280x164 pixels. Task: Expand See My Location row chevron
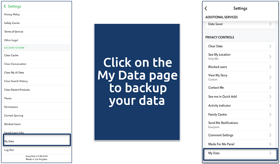point(270,56)
